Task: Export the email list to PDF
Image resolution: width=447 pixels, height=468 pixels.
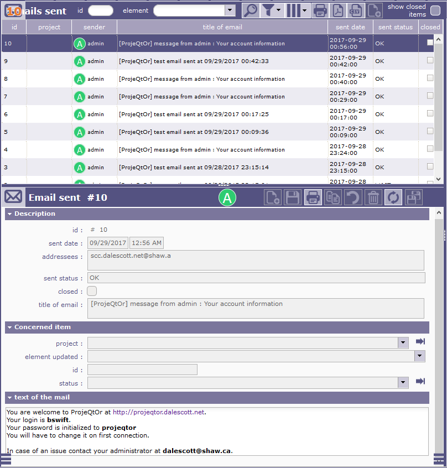Action: click(x=338, y=11)
